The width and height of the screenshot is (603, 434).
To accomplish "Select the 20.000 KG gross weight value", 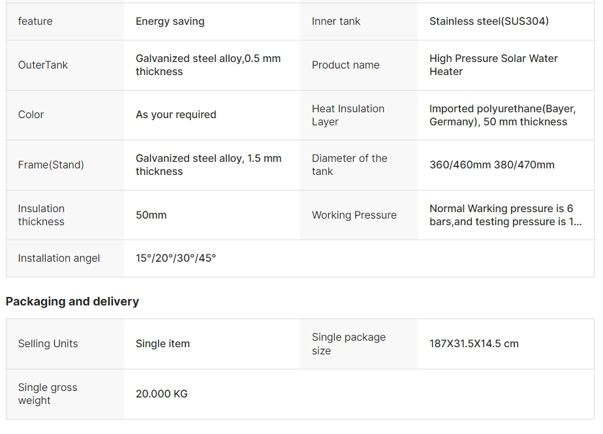I will tap(162, 394).
